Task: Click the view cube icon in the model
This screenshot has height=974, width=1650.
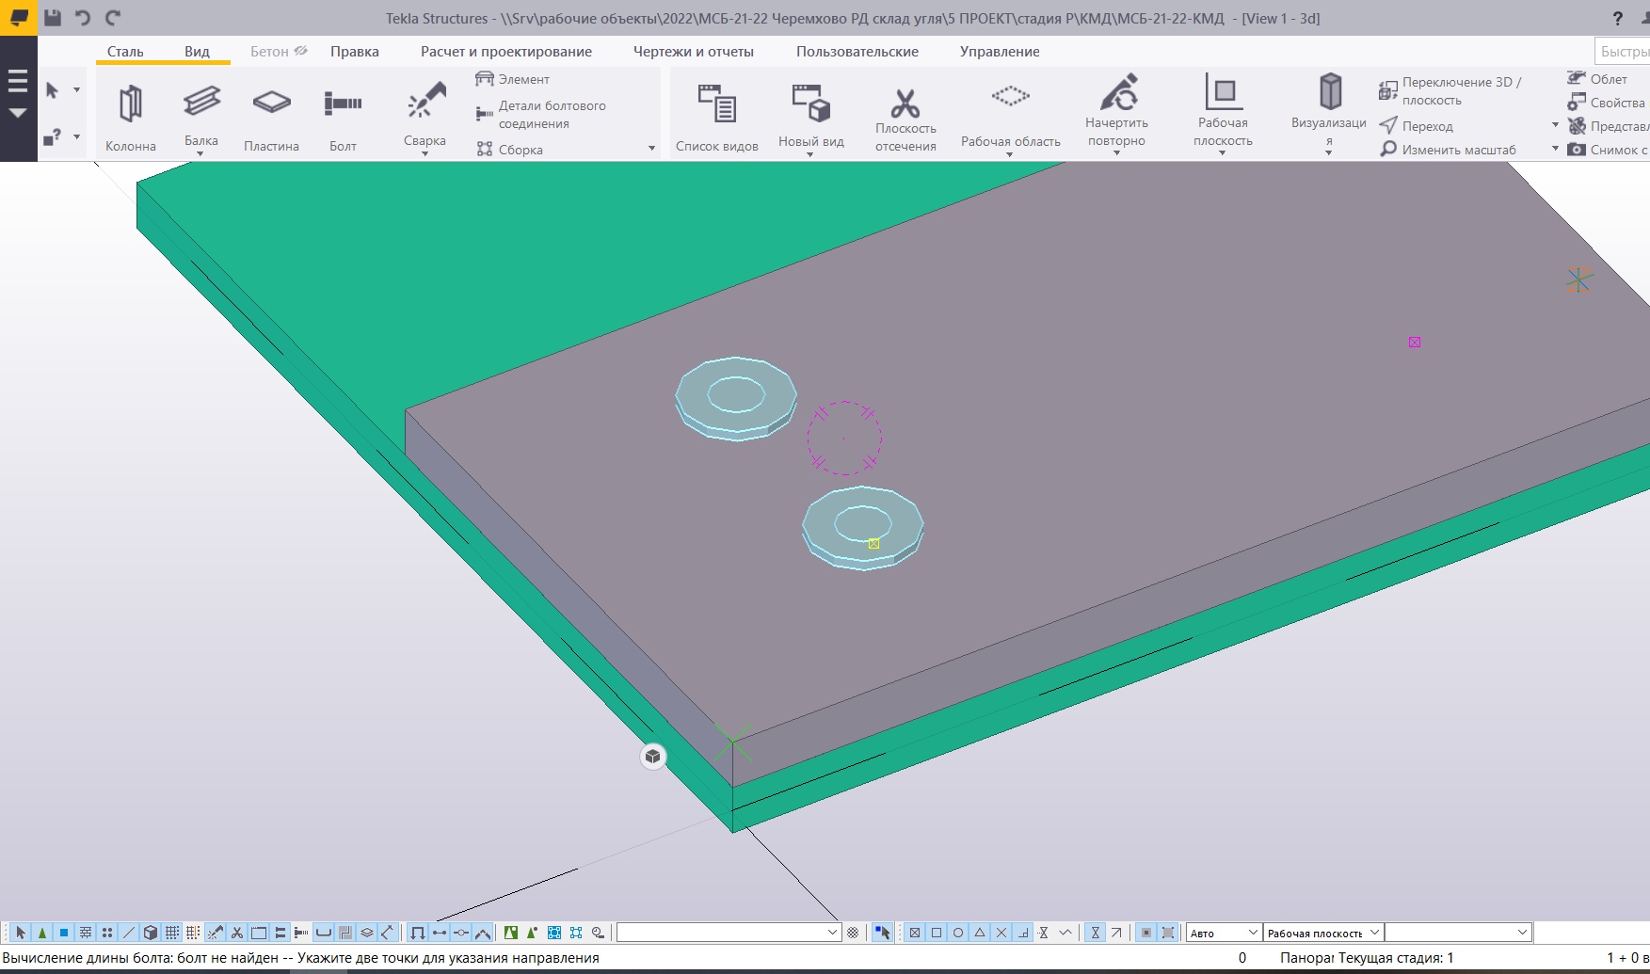Action: click(653, 757)
